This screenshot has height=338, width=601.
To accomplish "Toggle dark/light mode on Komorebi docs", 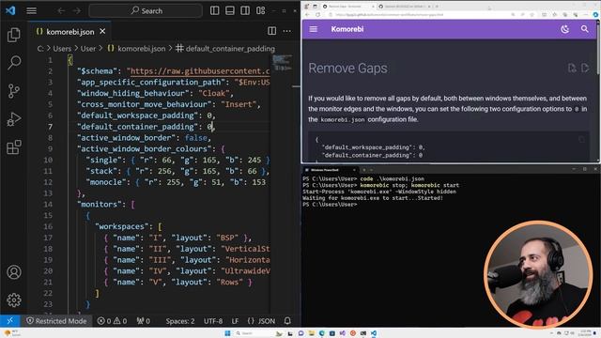I will click(x=565, y=29).
